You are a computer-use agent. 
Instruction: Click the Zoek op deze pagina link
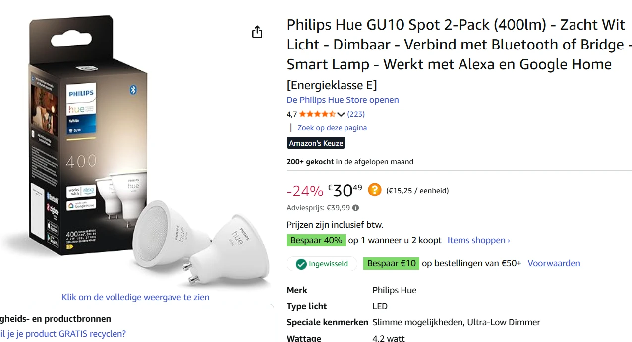coord(332,128)
